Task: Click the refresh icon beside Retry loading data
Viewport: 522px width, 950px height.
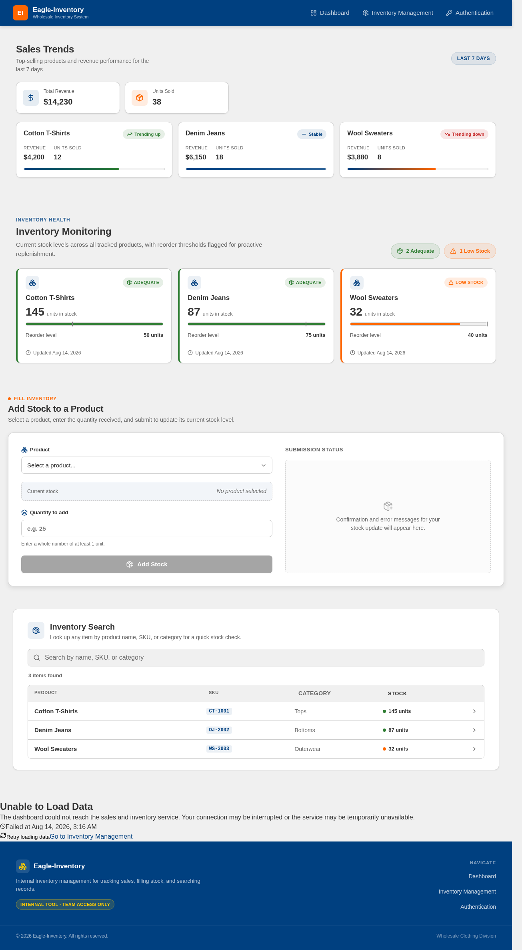Action: (x=3, y=835)
